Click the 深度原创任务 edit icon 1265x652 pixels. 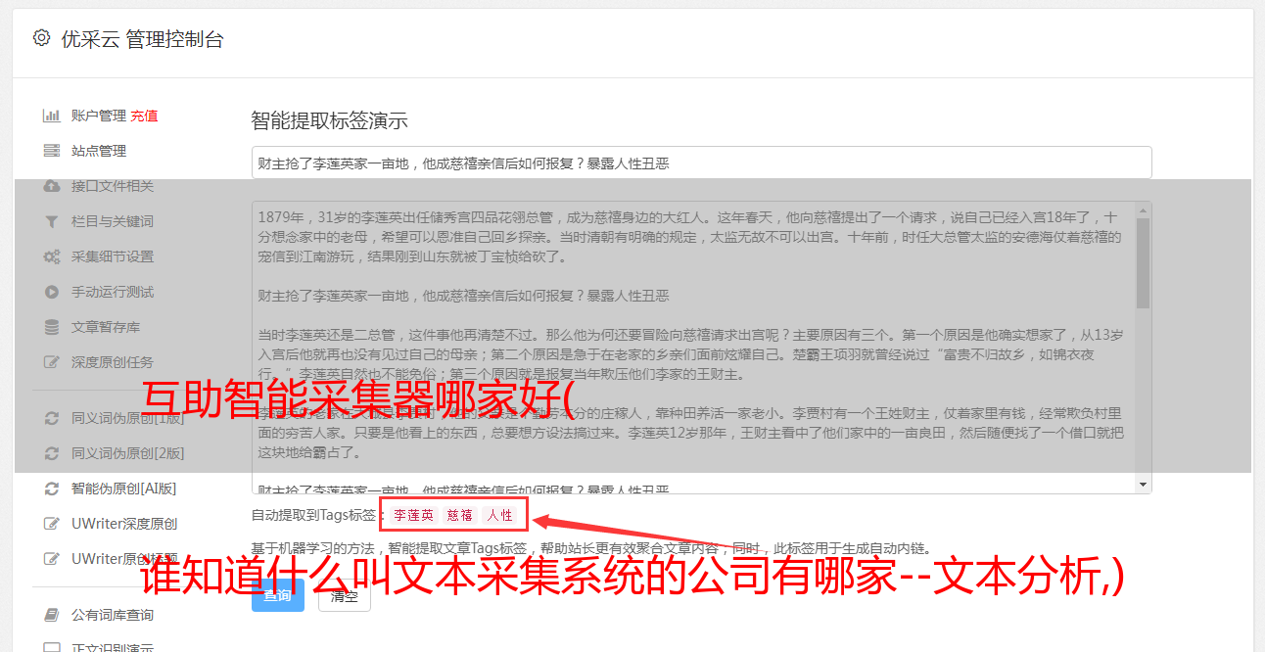coord(52,362)
